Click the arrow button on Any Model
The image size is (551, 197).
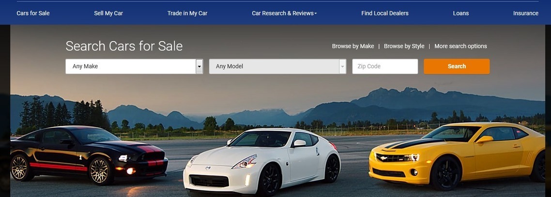tap(343, 66)
